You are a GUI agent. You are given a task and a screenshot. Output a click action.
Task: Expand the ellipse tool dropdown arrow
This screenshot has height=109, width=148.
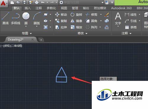click(x=50, y=21)
